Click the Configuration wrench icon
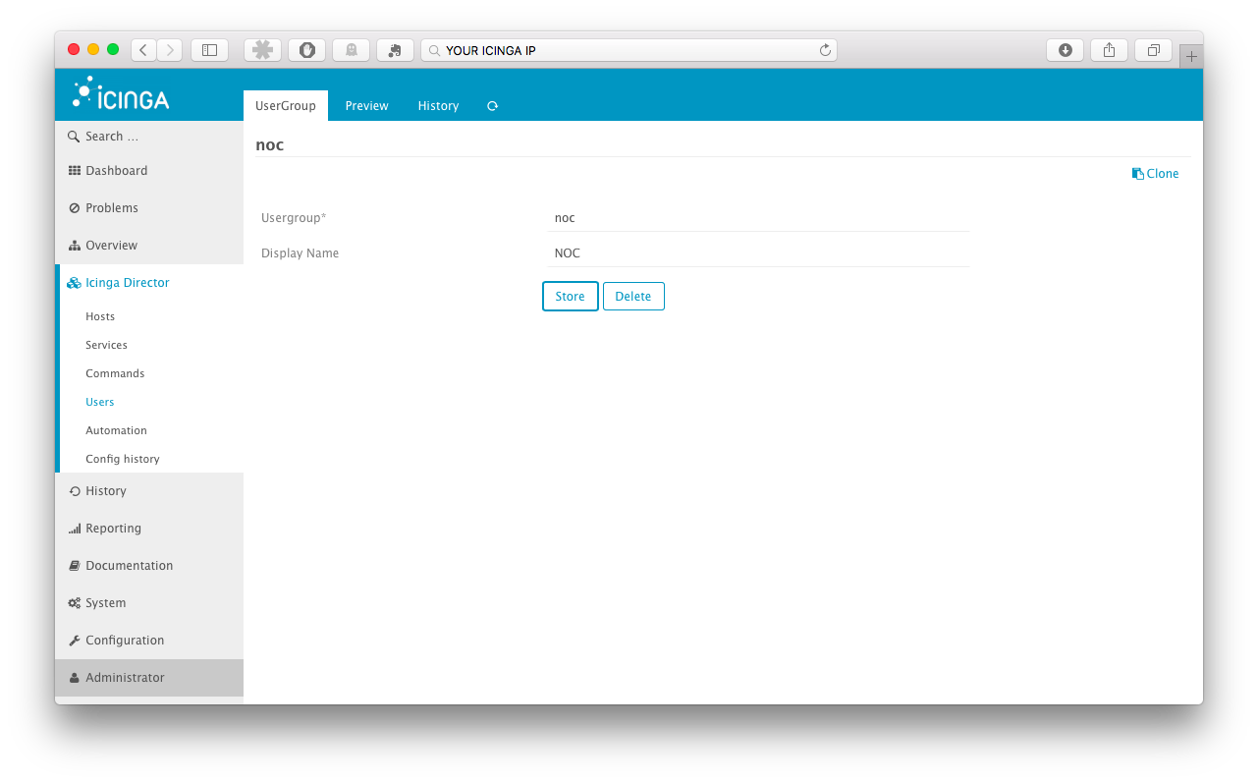1258x783 pixels. (x=75, y=641)
